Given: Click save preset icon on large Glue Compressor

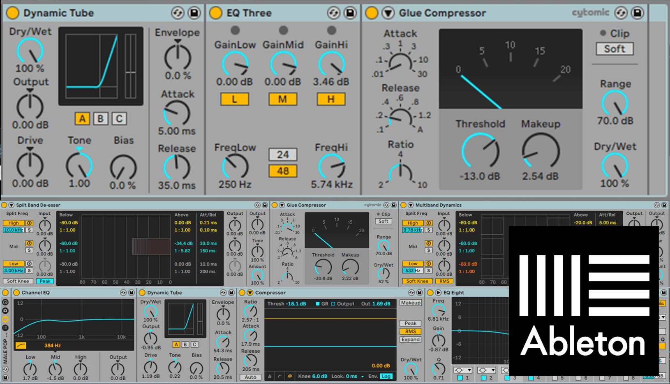Looking at the screenshot, I should pos(637,13).
